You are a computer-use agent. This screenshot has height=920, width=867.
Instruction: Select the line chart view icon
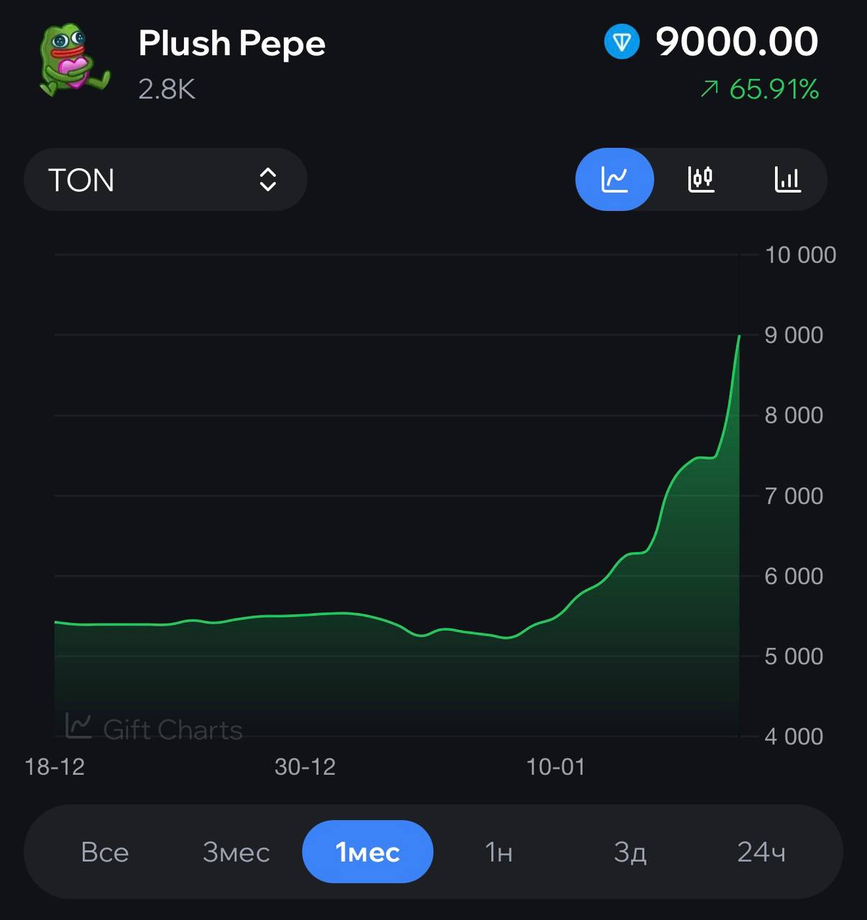pyautogui.click(x=615, y=179)
